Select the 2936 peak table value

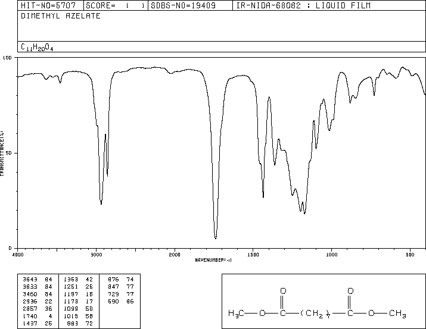pos(30,301)
